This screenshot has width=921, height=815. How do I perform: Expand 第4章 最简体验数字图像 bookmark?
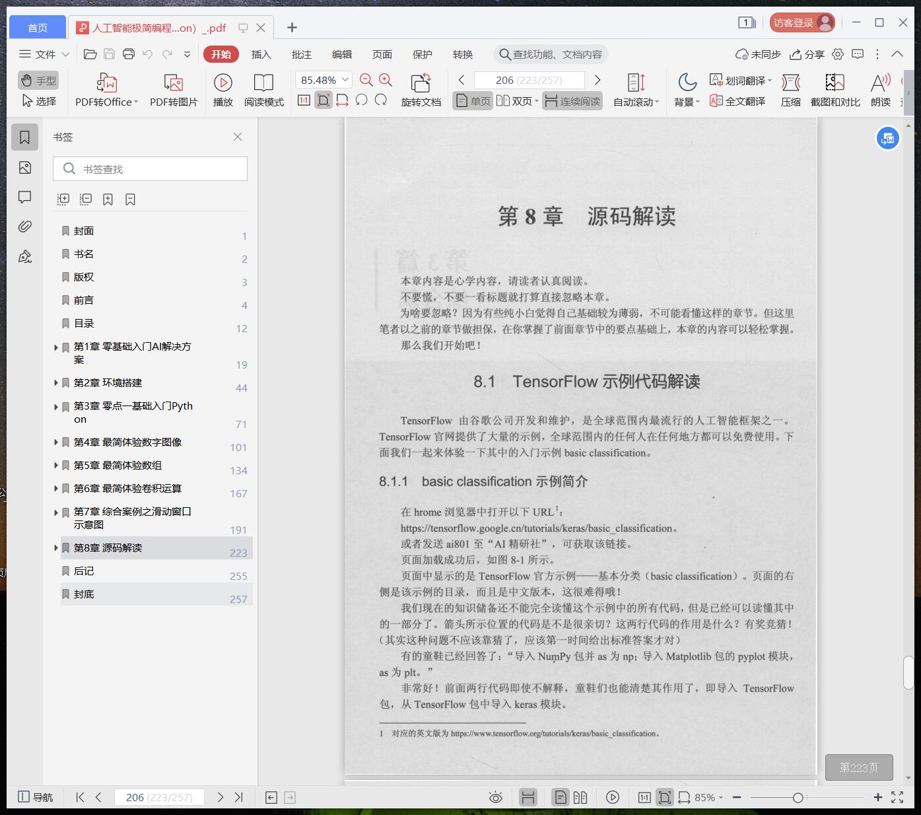[55, 442]
